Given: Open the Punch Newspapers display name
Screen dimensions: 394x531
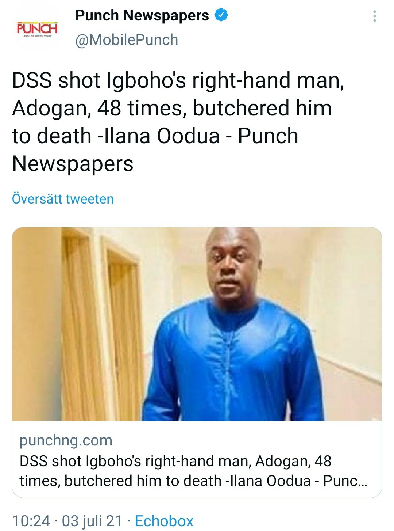Looking at the screenshot, I should [x=142, y=15].
